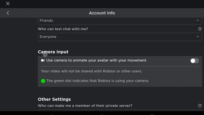This screenshot has width=204, height=115.
Task: Enable the camera avatar animation switch
Action: 194,61
